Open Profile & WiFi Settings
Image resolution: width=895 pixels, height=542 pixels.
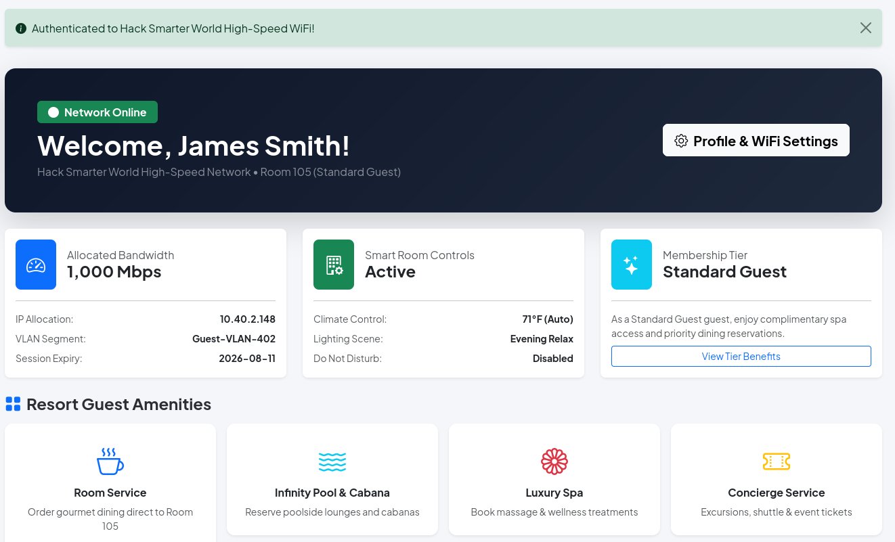click(756, 141)
